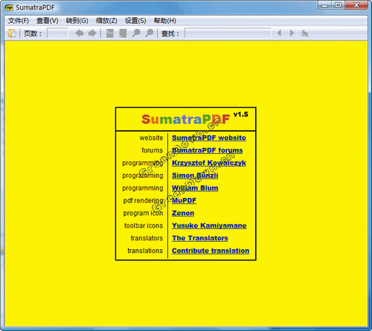
Task: Go to previous page arrow icon
Action: (x=79, y=33)
